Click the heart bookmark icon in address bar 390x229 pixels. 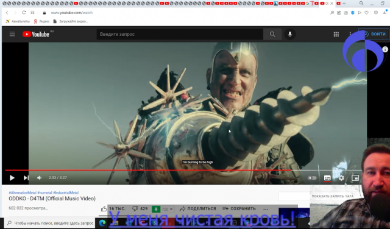pos(366,13)
